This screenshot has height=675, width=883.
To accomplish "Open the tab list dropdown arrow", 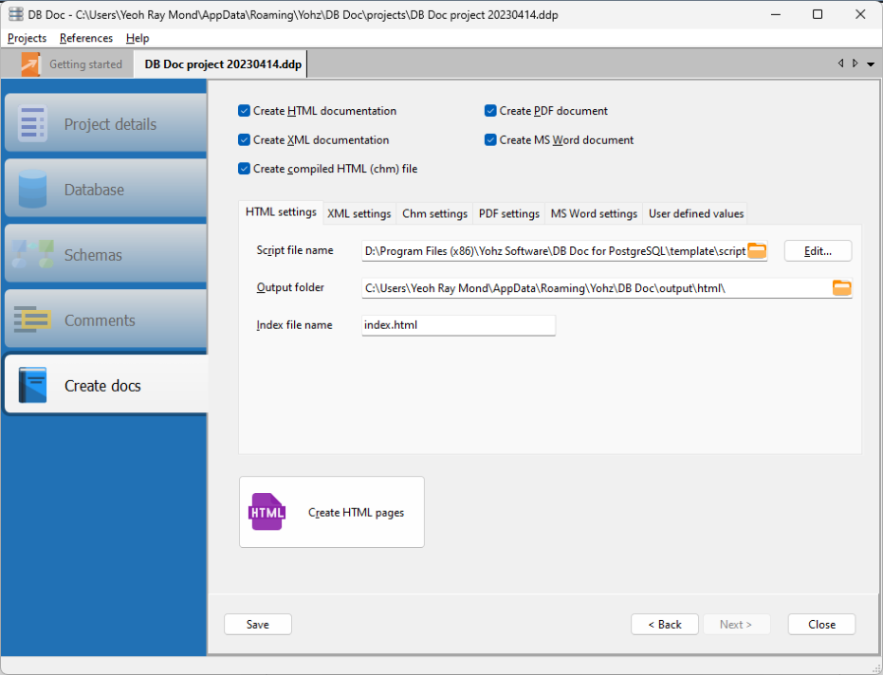I will point(871,64).
